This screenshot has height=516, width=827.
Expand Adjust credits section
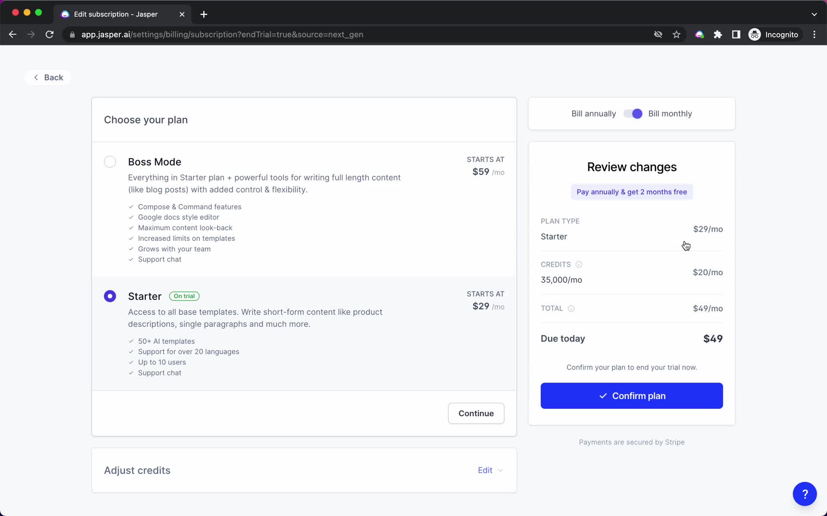[x=491, y=470]
